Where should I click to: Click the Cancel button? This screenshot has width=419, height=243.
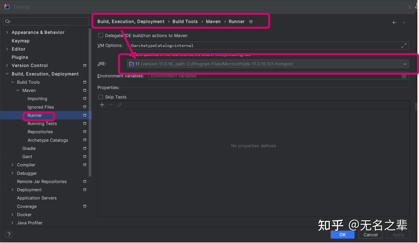370,235
